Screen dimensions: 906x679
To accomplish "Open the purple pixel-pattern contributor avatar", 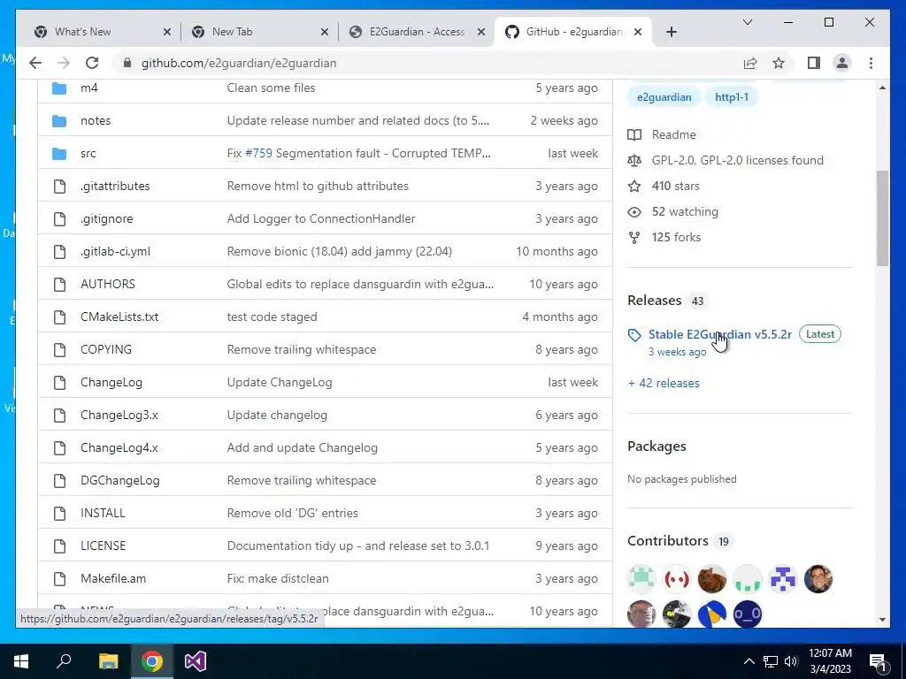I will tap(783, 579).
